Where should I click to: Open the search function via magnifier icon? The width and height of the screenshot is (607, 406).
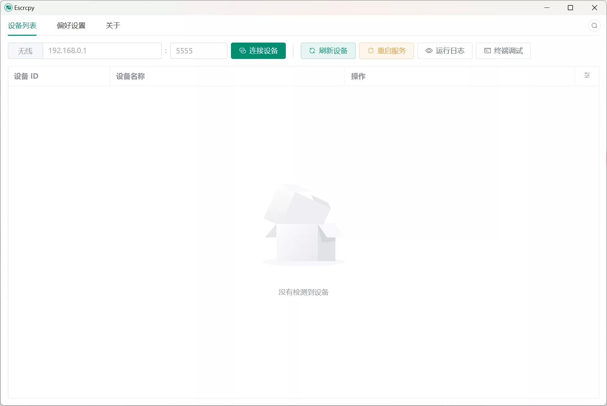click(x=594, y=25)
